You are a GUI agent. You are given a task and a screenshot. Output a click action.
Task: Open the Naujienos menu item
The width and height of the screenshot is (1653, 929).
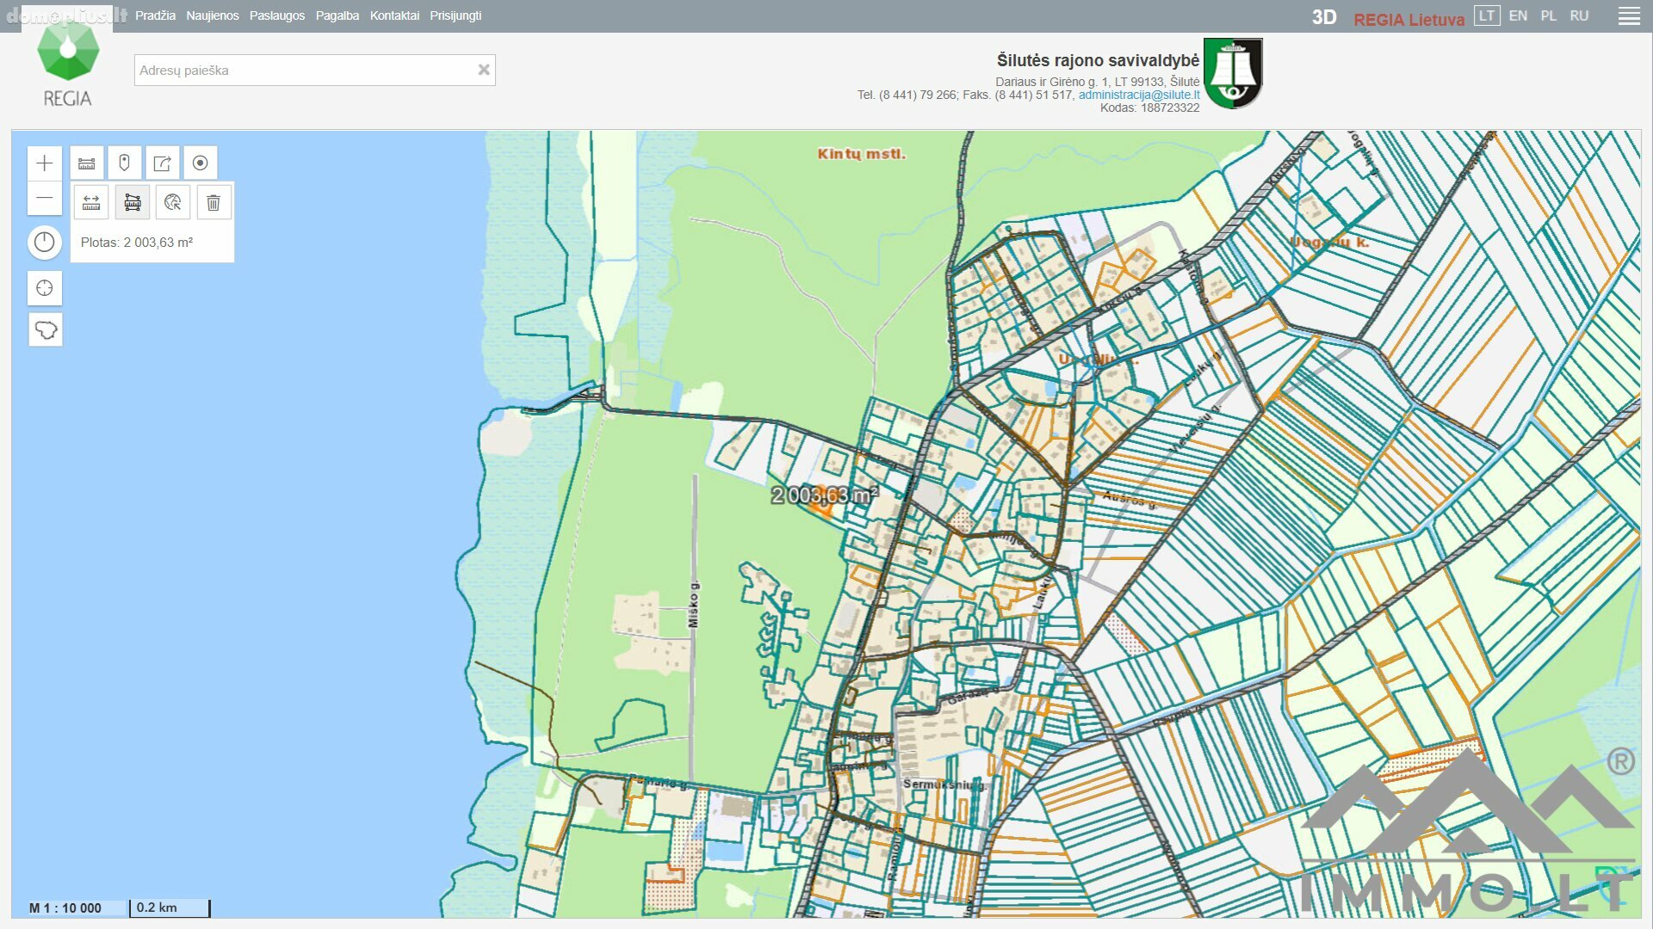click(x=213, y=15)
